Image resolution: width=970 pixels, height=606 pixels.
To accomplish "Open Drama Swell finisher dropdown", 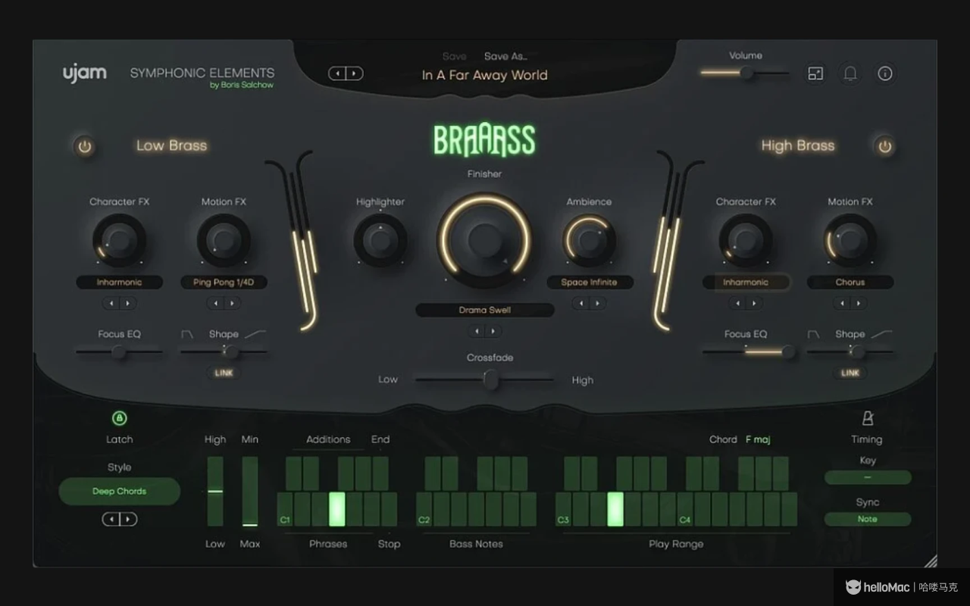I will pos(484,310).
